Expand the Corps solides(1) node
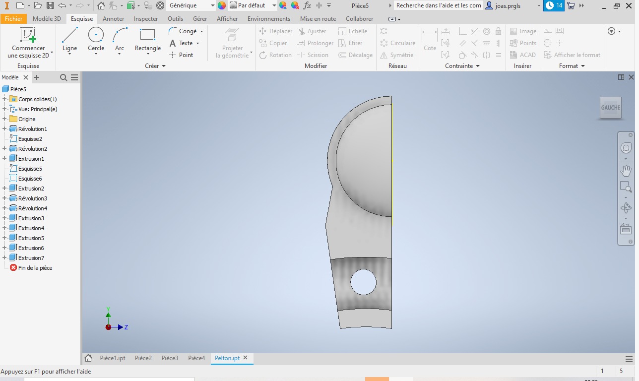The height and width of the screenshot is (381, 639). (4, 99)
